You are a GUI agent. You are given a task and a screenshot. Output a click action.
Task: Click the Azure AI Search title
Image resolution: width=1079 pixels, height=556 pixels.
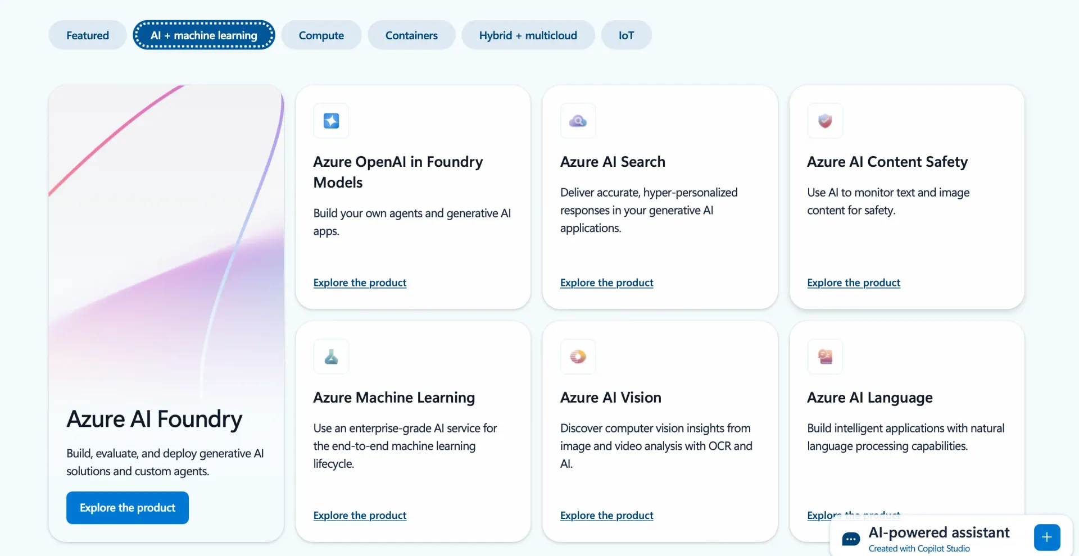pos(613,162)
